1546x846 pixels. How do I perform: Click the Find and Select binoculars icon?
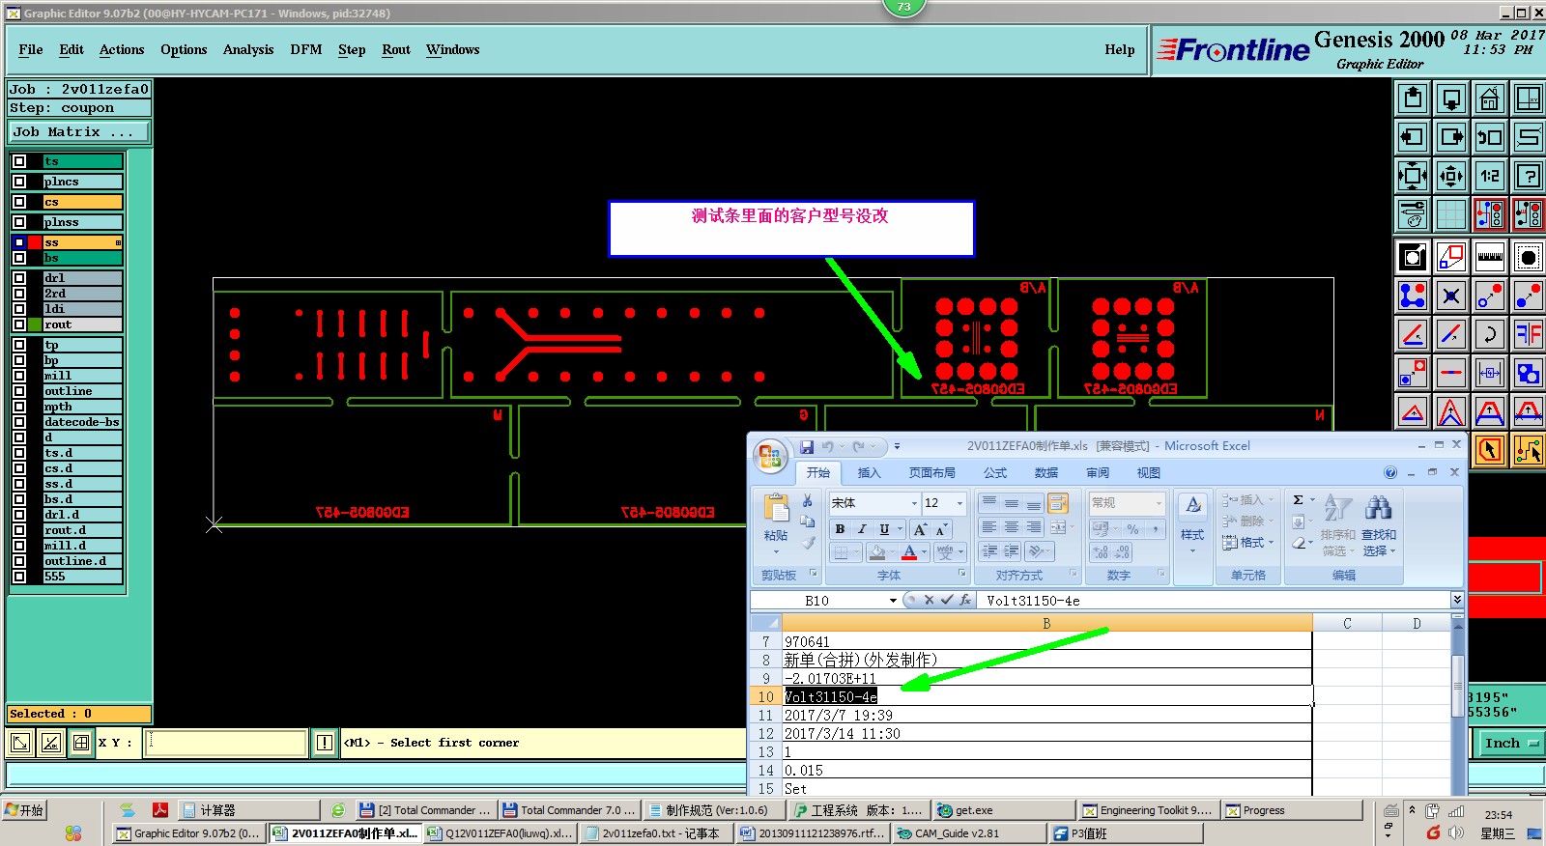click(x=1379, y=508)
